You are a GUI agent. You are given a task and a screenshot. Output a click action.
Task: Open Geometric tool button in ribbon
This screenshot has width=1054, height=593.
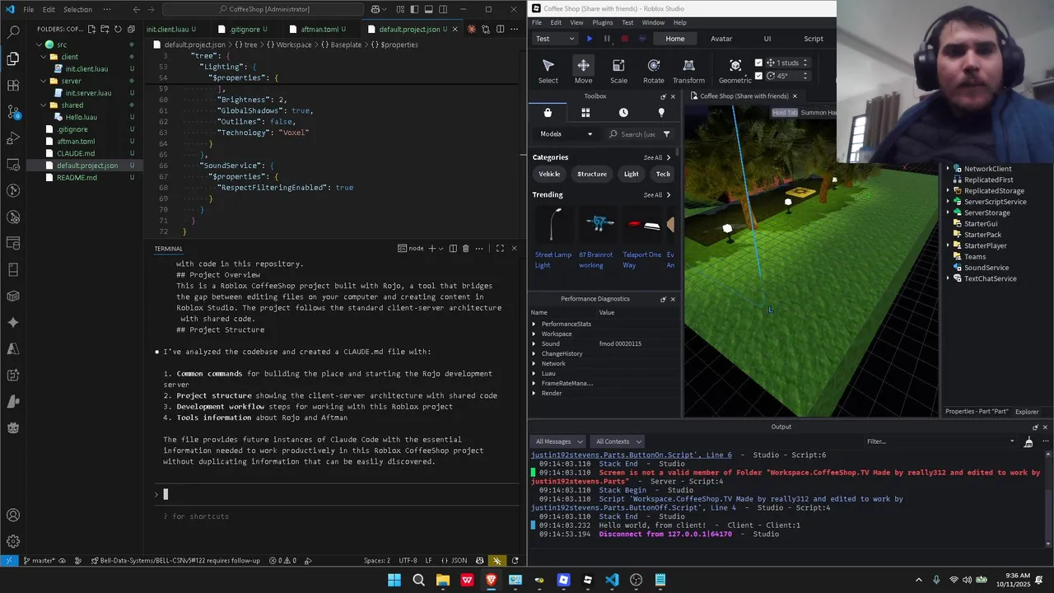pos(735,71)
